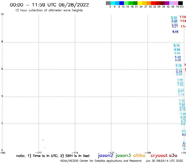
Task: Click subtitle '12 hour collection of altimeter wave heights'
Action: click(49, 10)
